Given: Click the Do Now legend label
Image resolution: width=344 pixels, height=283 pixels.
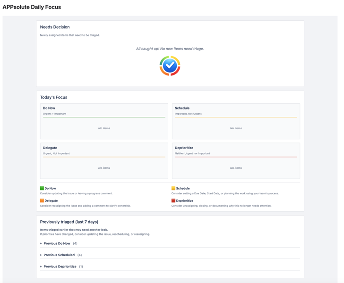Looking at the screenshot, I should (50, 188).
